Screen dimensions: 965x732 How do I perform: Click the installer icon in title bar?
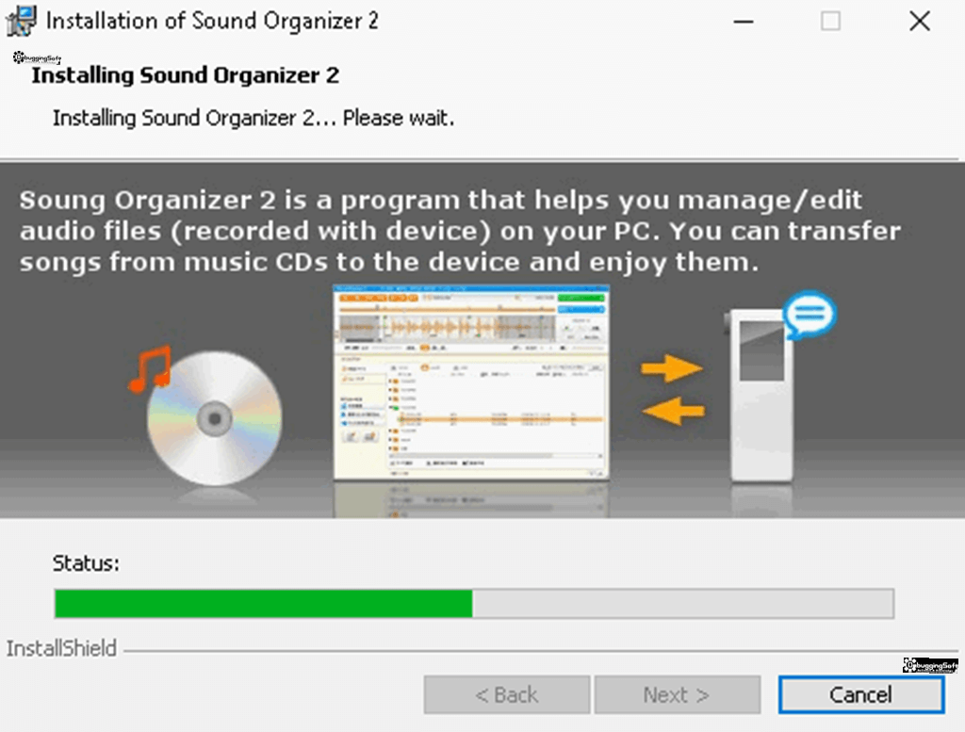(21, 21)
